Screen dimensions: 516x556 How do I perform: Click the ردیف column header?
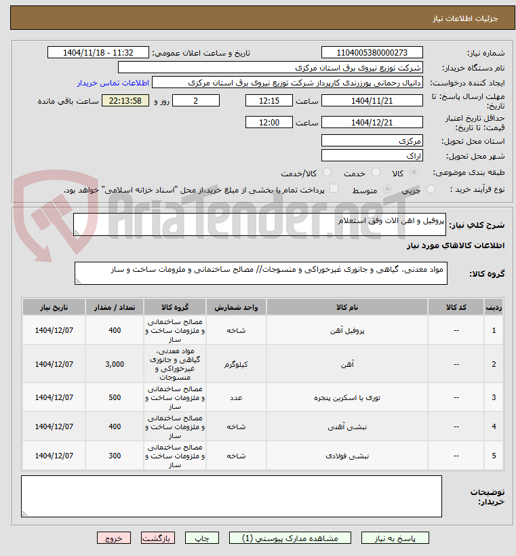coord(494,307)
